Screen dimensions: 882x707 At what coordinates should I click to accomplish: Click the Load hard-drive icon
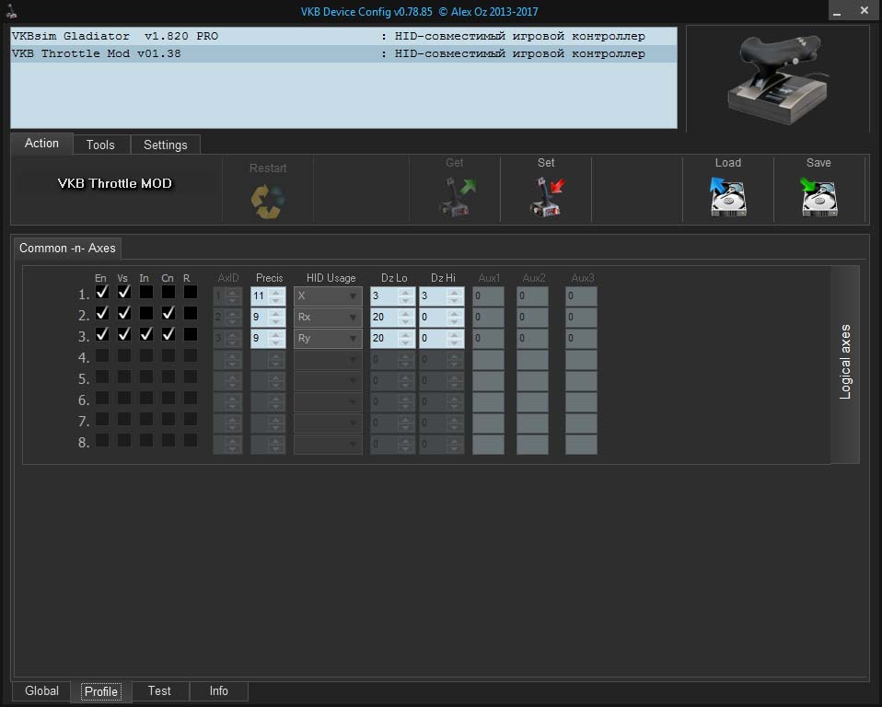(727, 197)
